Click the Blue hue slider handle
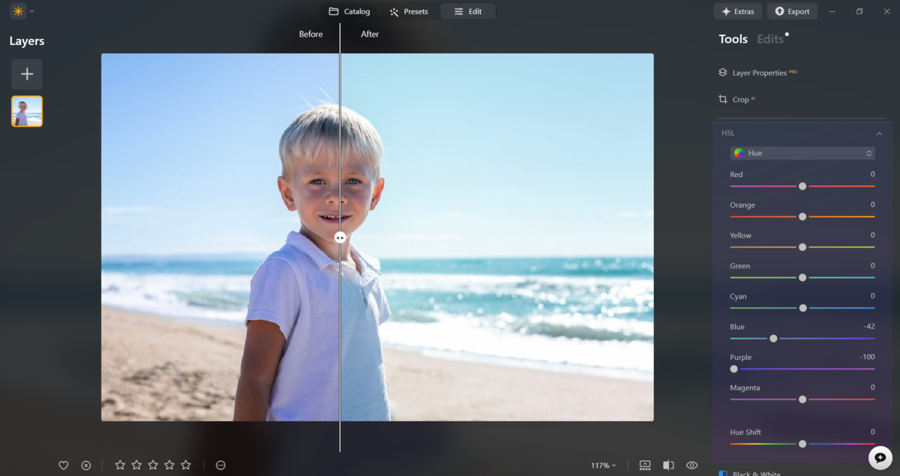Viewport: 900px width, 476px height. point(773,338)
